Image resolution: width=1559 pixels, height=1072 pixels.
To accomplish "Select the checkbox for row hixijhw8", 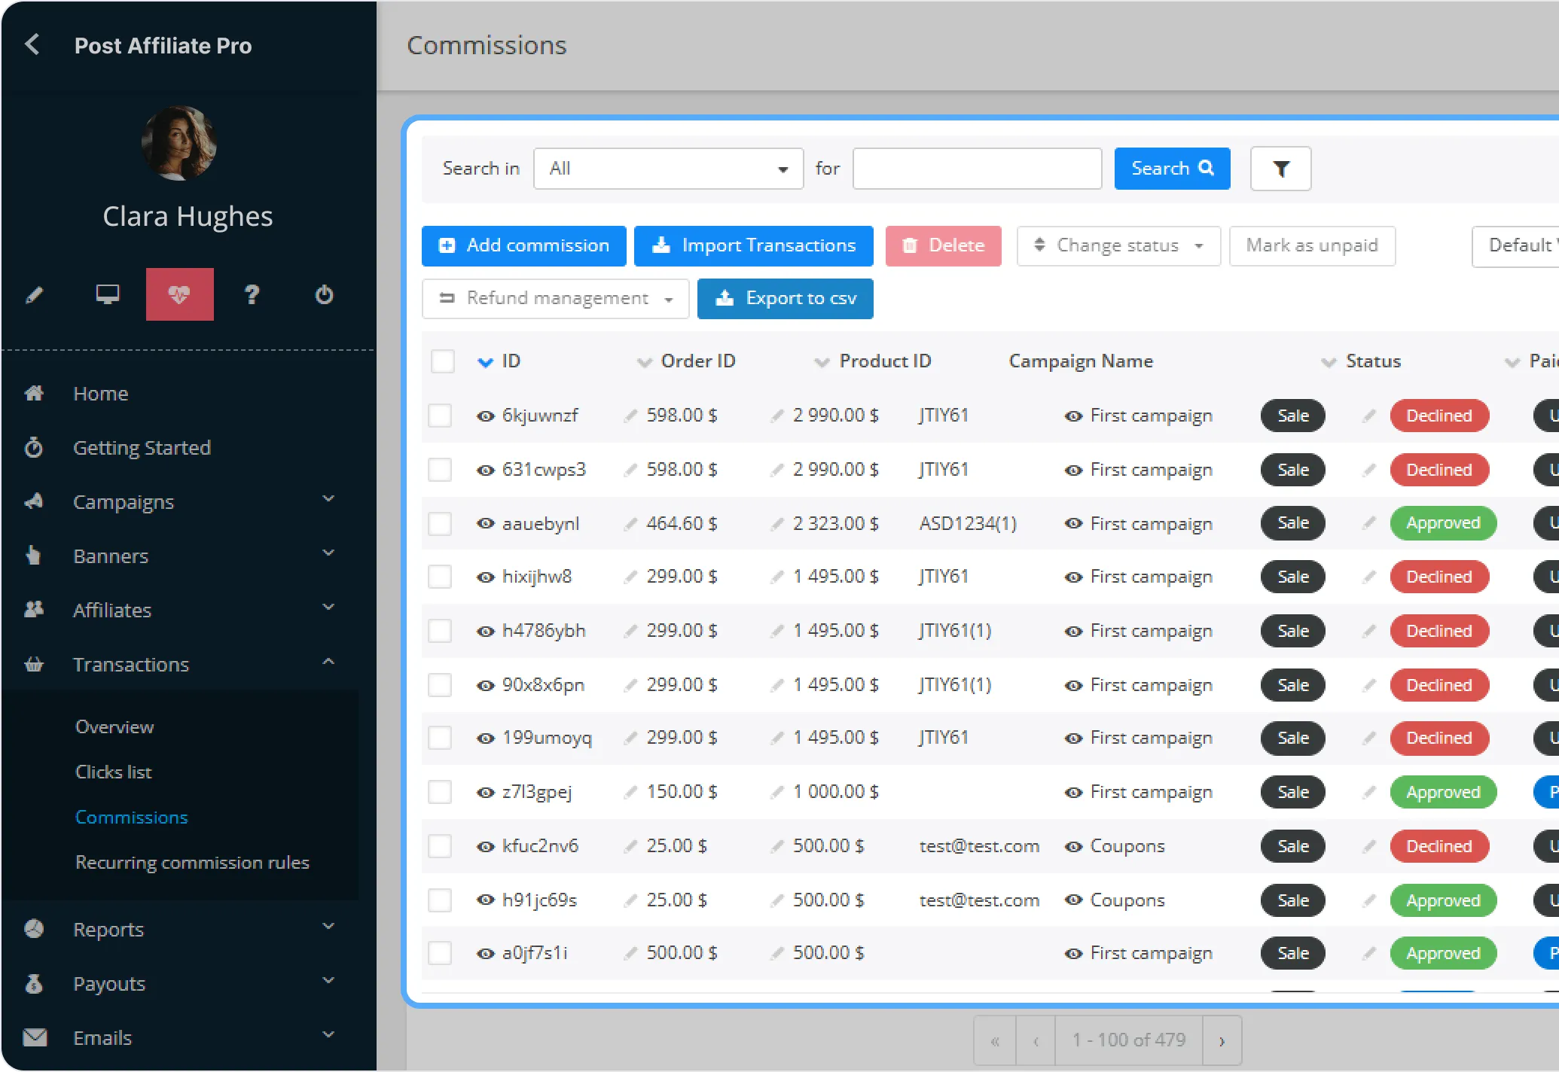I will point(440,577).
